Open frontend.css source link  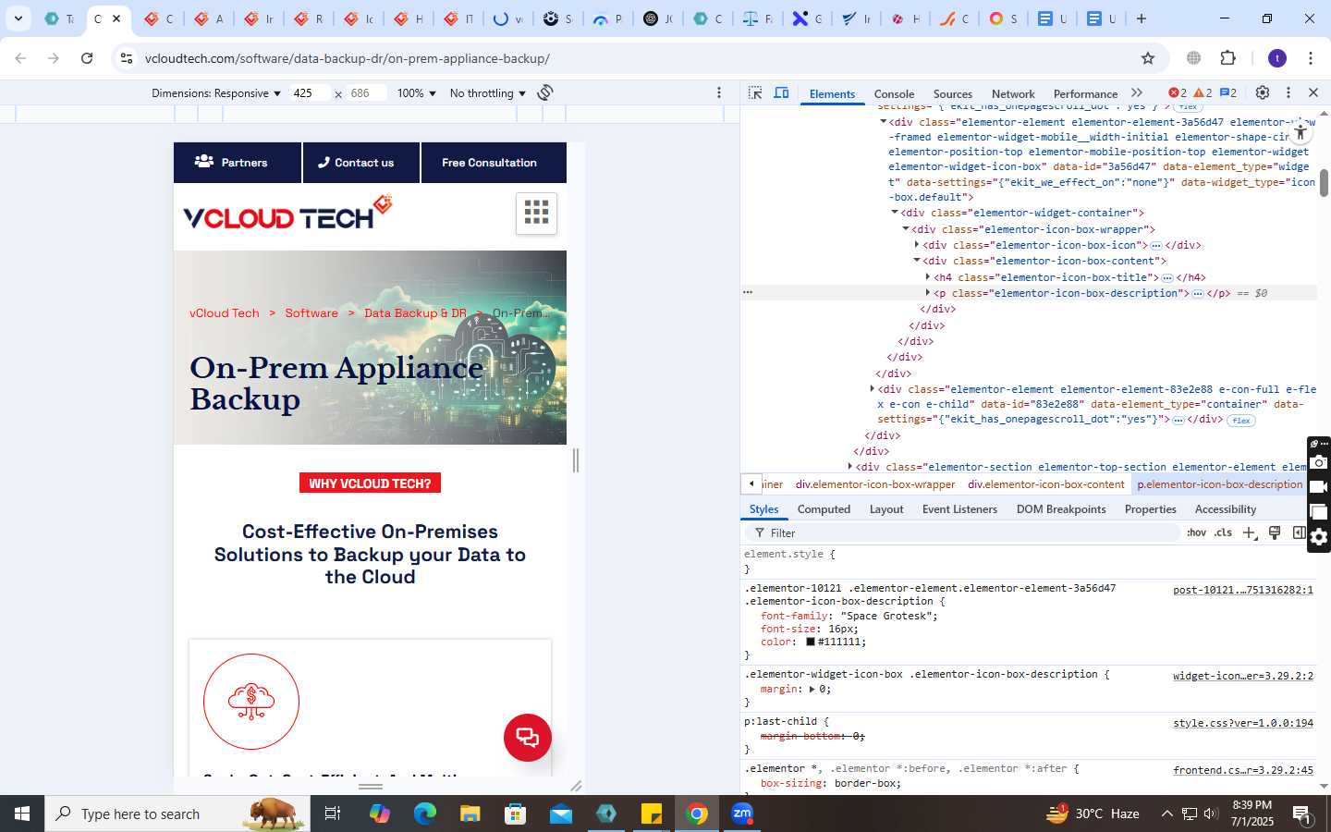pos(1242,770)
